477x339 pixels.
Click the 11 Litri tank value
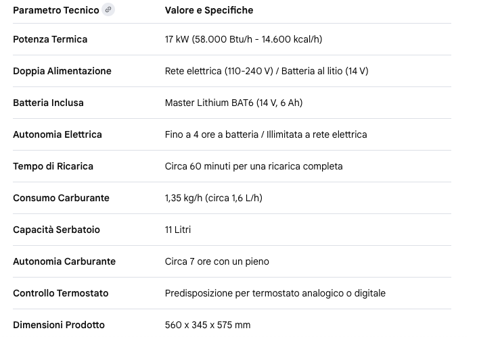(x=178, y=230)
